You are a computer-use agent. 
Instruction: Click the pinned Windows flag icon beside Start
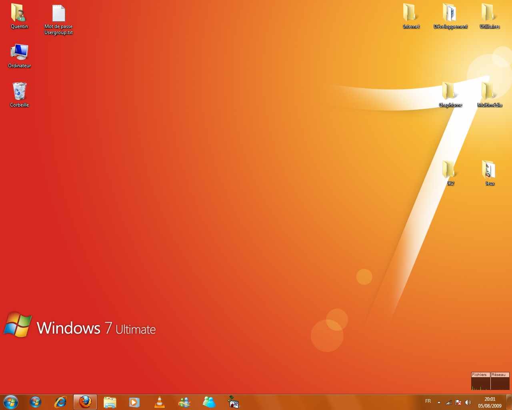pos(36,402)
